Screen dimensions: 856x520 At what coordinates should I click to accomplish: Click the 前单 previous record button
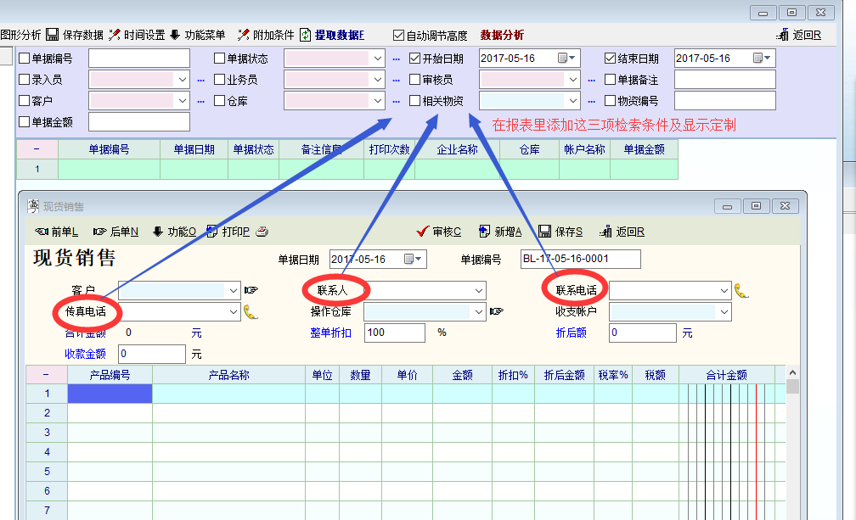(58, 232)
